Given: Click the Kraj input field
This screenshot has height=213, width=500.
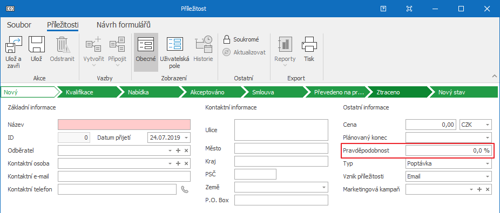Looking at the screenshot, I should click(281, 161).
